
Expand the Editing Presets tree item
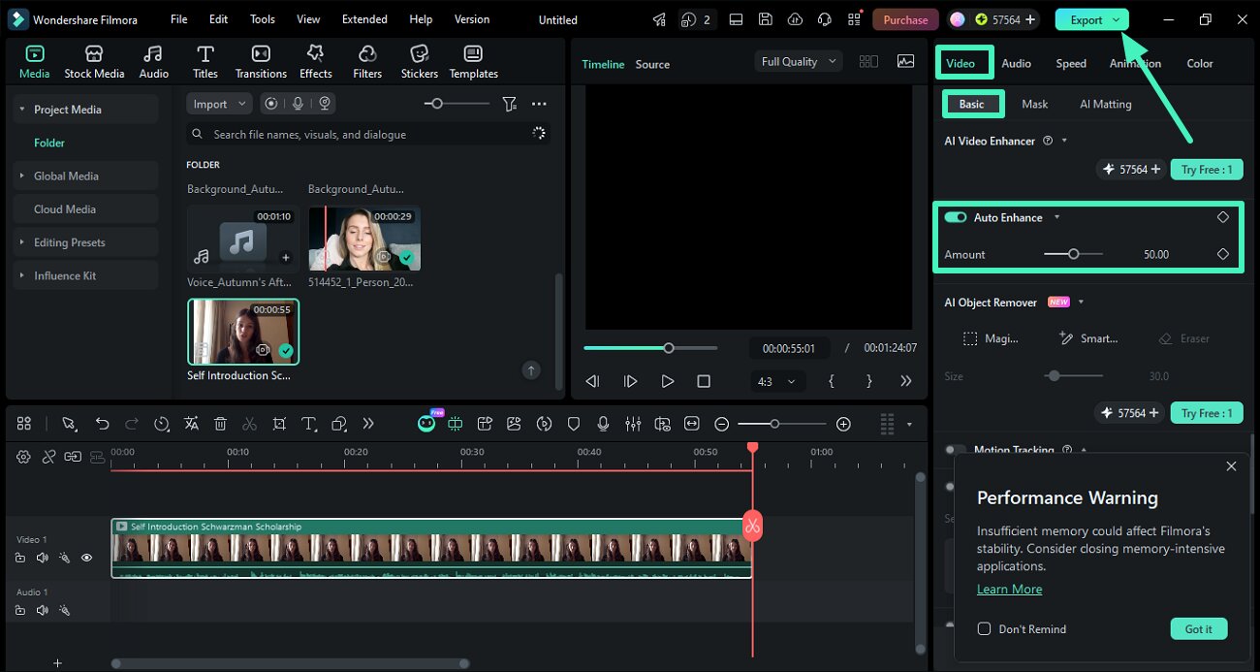point(21,242)
